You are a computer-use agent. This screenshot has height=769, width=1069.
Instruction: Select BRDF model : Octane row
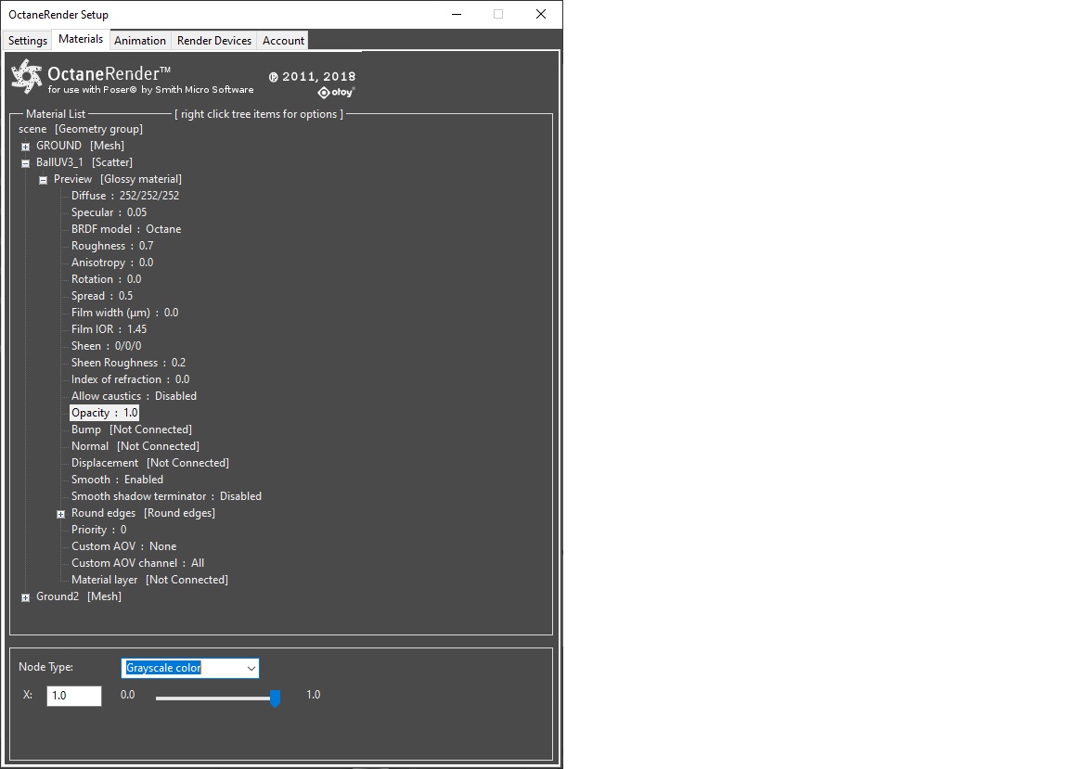coord(126,229)
